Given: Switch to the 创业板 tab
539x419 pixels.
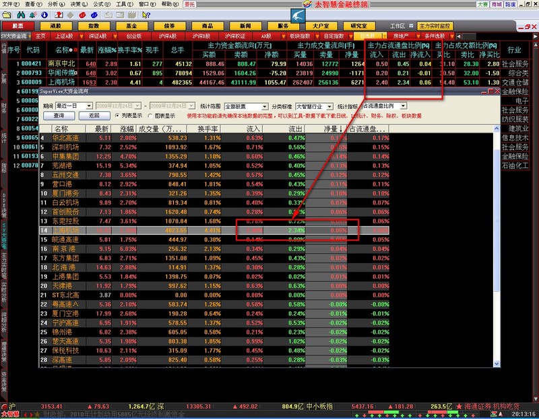Looking at the screenshot, I should pyautogui.click(x=134, y=36).
